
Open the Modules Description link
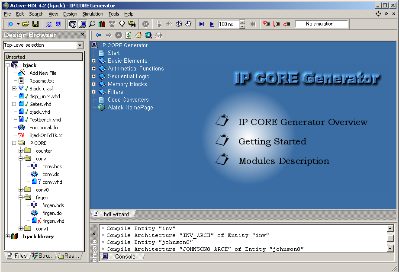[x=284, y=161]
